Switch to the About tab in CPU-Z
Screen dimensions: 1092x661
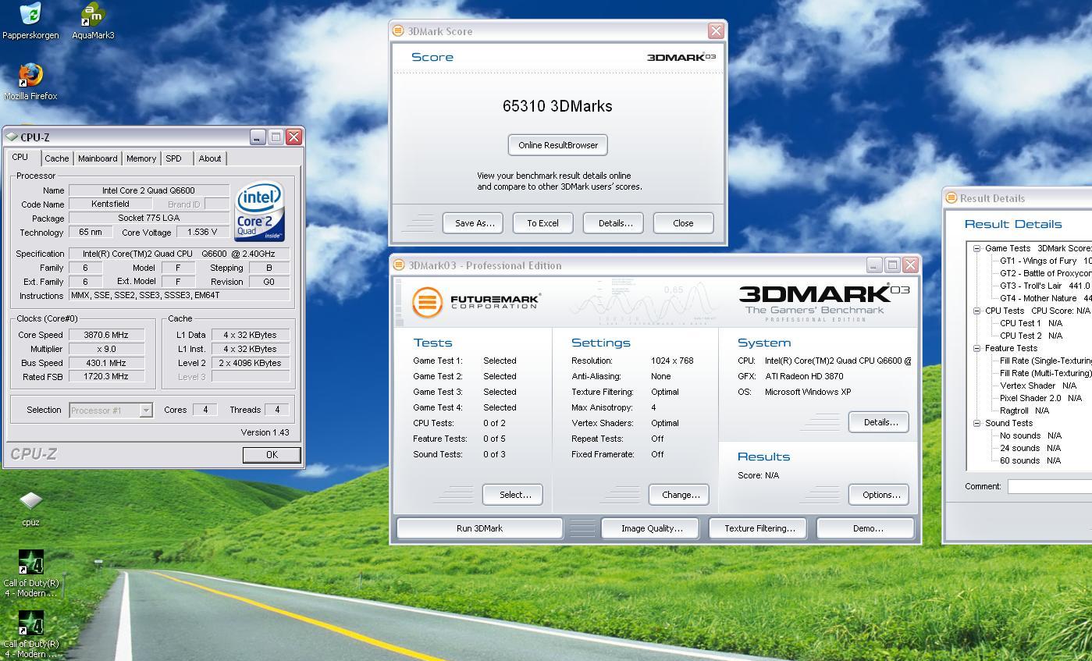tap(210, 158)
